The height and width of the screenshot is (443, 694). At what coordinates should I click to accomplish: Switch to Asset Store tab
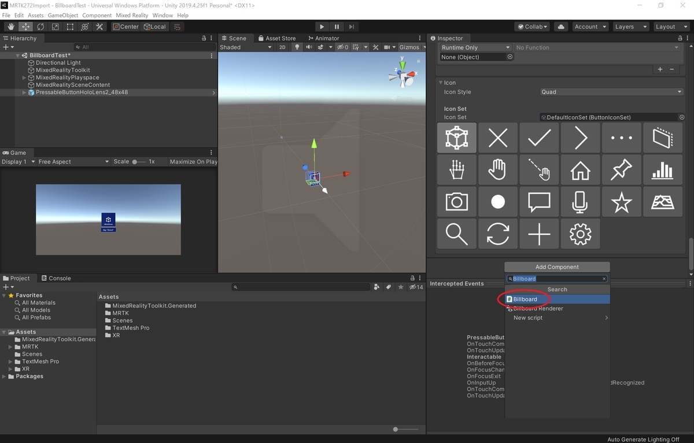click(276, 38)
